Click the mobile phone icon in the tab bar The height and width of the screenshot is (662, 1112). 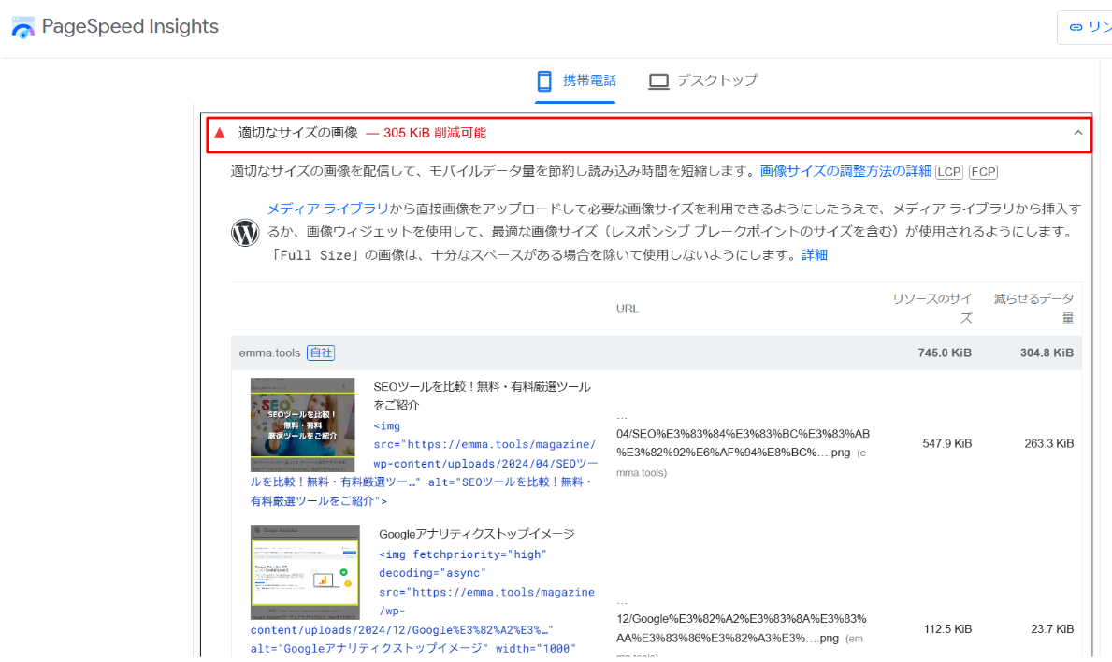544,81
